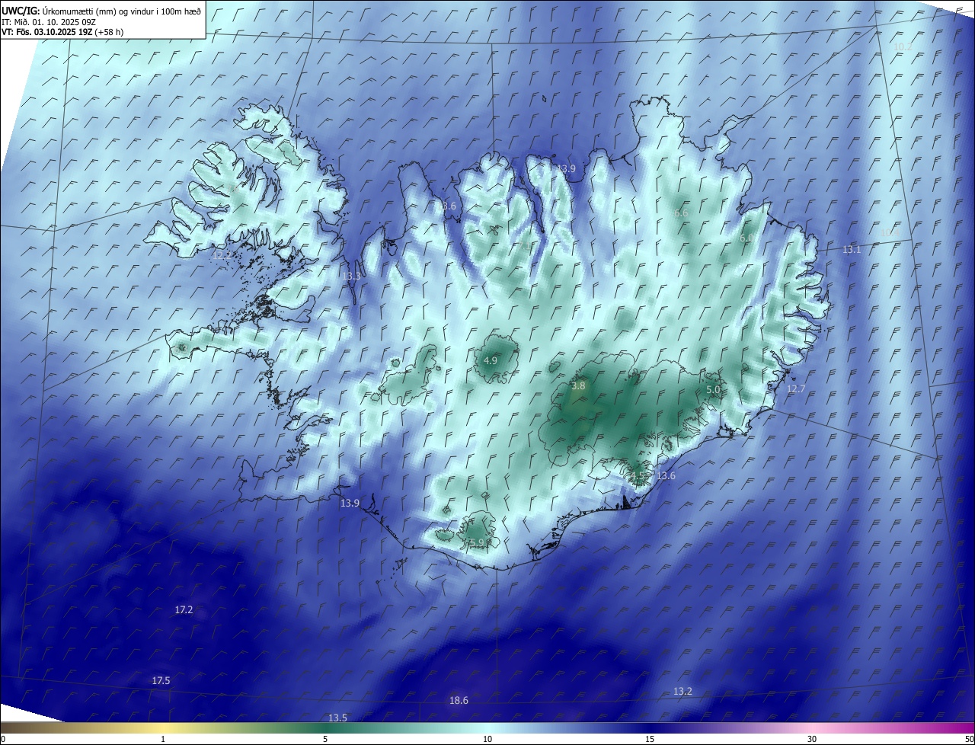Click the colour scale tick labelled 30
The width and height of the screenshot is (975, 745).
click(x=812, y=740)
